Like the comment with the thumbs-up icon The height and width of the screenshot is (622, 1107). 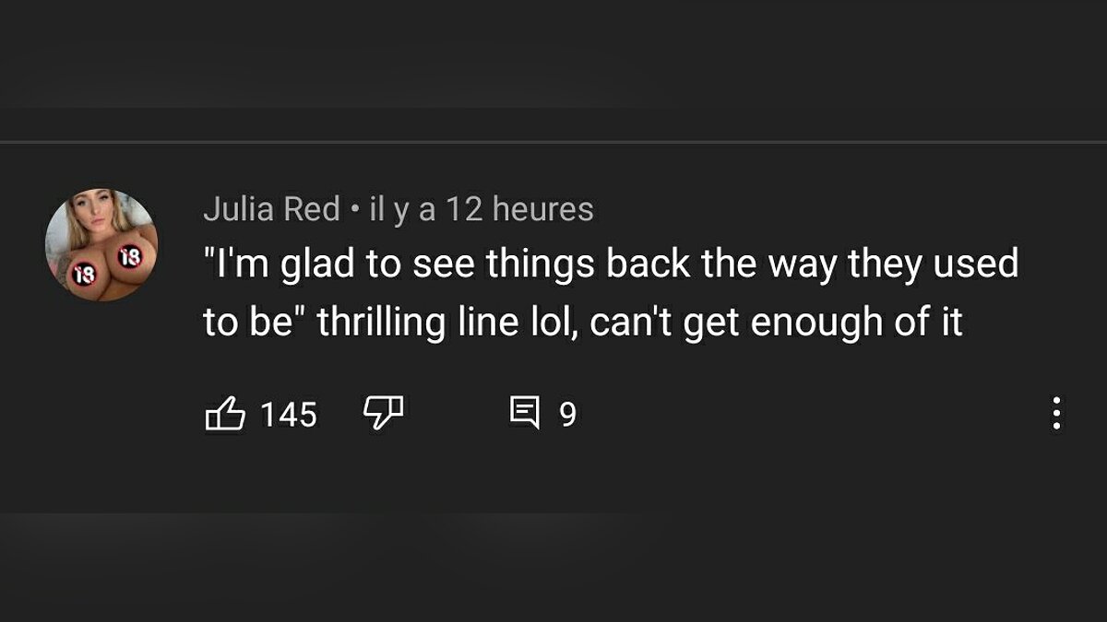click(225, 414)
